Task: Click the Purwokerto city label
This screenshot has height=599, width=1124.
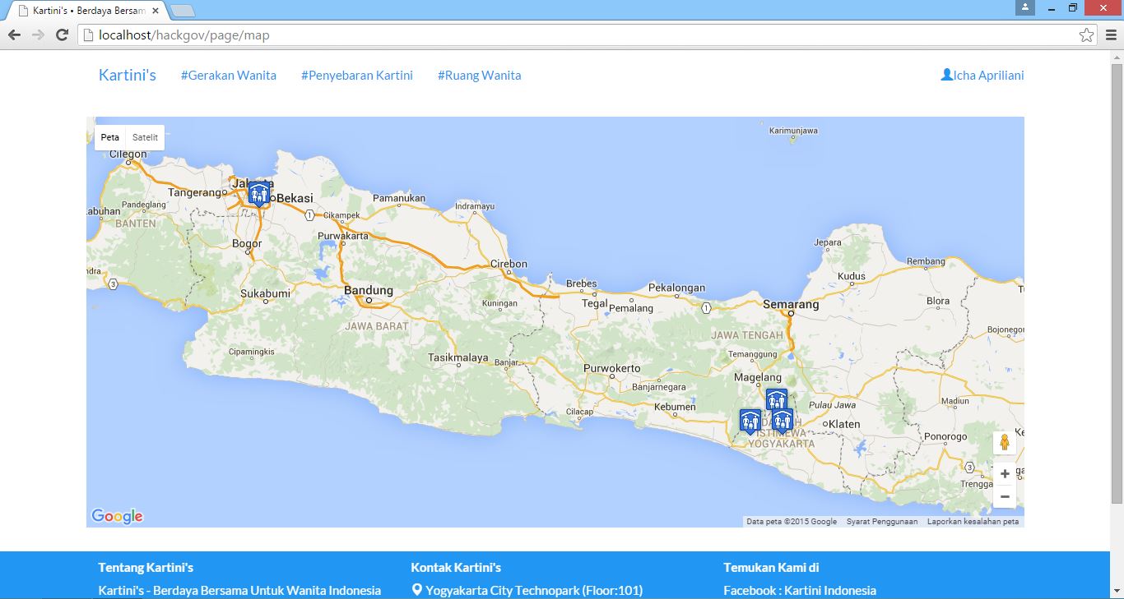Action: coord(611,368)
